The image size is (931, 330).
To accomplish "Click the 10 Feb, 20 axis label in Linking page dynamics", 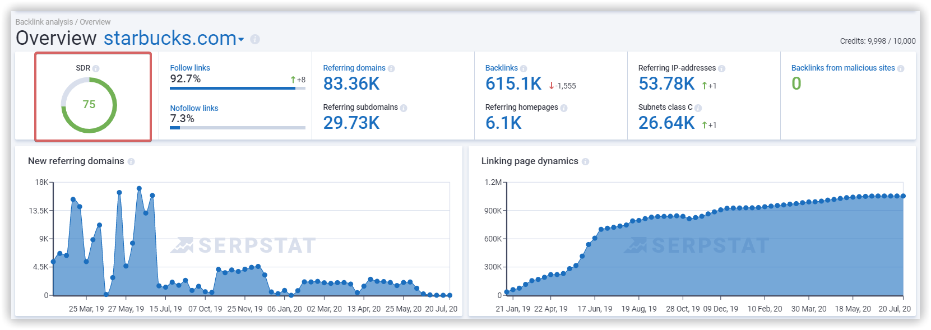I will tap(765, 309).
